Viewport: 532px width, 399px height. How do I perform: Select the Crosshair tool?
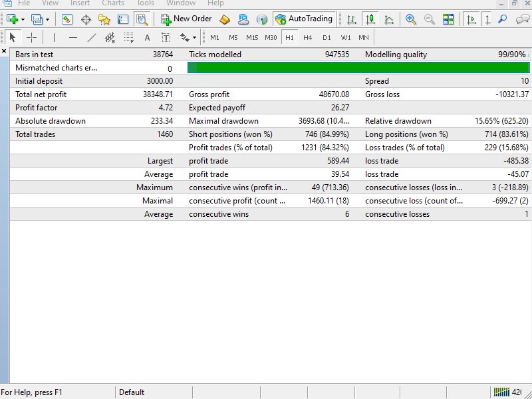(31, 37)
